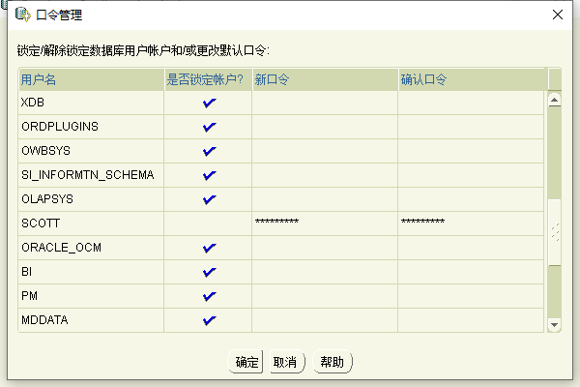Toggle the lock checkmark for OLAPSYS
This screenshot has width=580, height=387.
click(209, 199)
